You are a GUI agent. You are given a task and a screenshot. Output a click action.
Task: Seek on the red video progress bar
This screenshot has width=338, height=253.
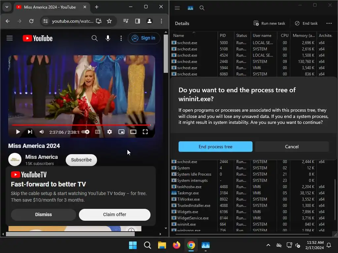click(81, 125)
